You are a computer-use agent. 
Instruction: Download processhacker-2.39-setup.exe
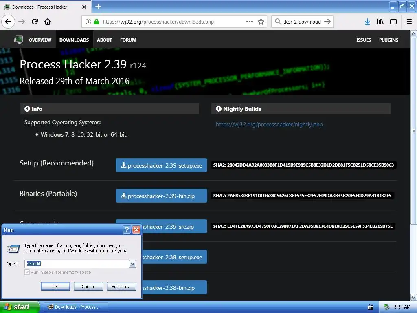[x=161, y=165]
